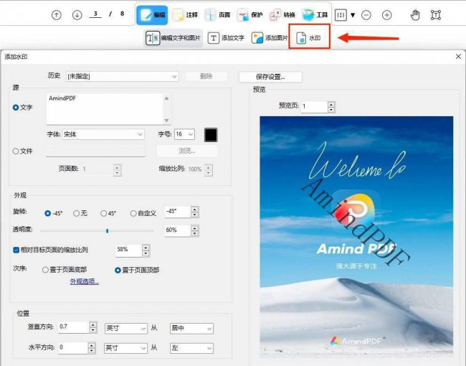Select 置于页面底部 order radio
The image size is (466, 366).
point(45,270)
